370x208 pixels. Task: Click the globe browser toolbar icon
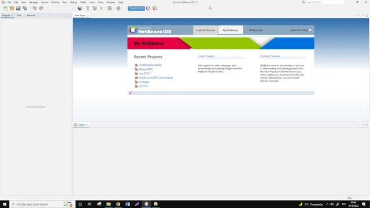(x=80, y=8)
